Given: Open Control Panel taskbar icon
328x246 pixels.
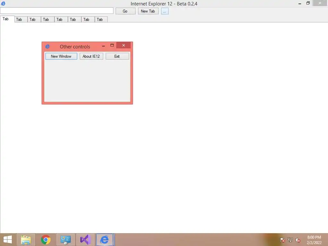Looking at the screenshot, I should tap(66, 240).
